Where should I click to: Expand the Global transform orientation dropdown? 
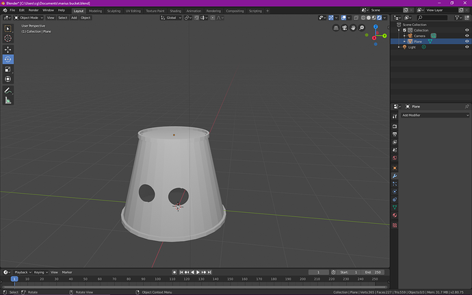(x=171, y=18)
